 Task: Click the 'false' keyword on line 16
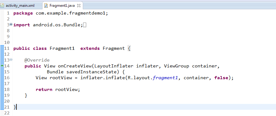[221, 78]
